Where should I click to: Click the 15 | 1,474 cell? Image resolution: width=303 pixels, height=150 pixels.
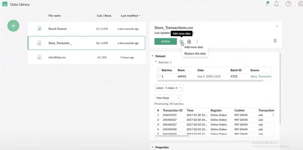[102, 29]
